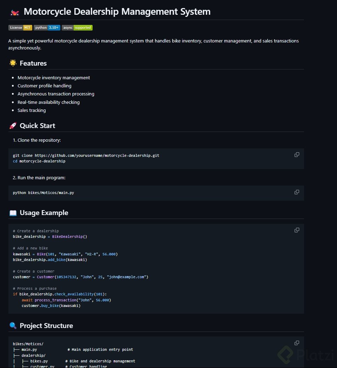
Task: Click the Sales tracking list item
Action: pyautogui.click(x=32, y=111)
